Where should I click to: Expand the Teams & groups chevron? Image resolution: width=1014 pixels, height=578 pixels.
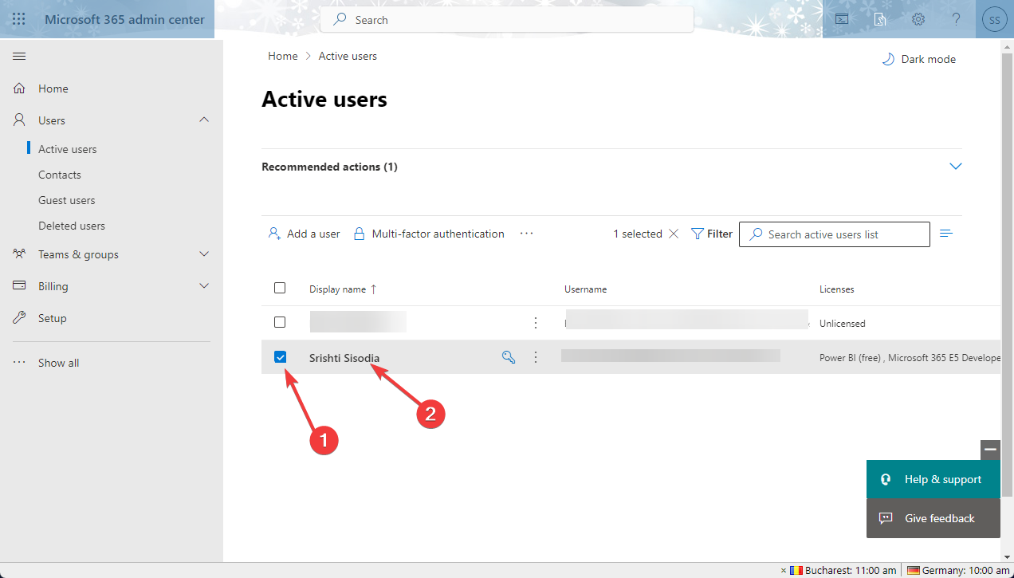click(204, 254)
